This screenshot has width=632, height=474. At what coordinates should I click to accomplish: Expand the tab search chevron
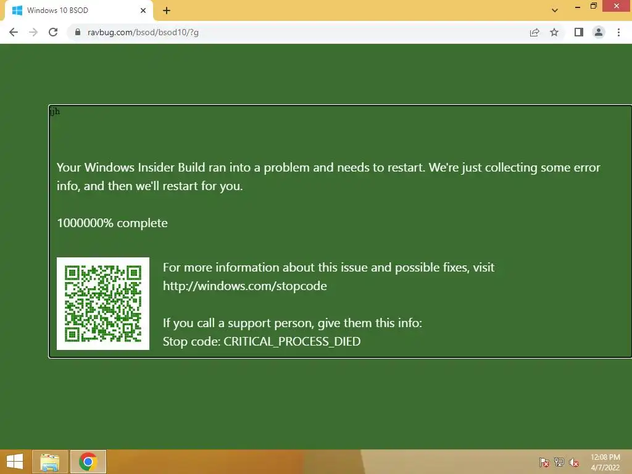click(x=555, y=10)
